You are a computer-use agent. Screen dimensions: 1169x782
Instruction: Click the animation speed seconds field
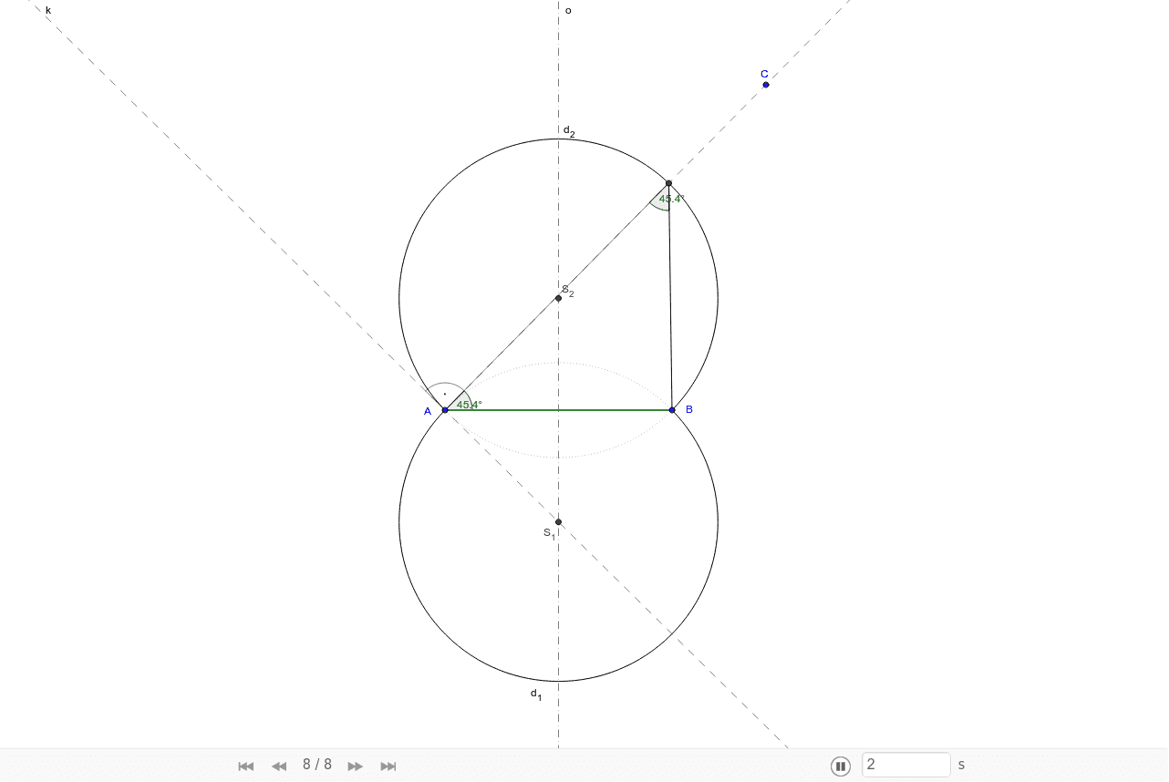pos(906,765)
